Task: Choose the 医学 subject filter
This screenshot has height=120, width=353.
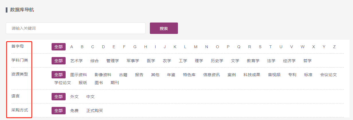Action: [x=151, y=61]
